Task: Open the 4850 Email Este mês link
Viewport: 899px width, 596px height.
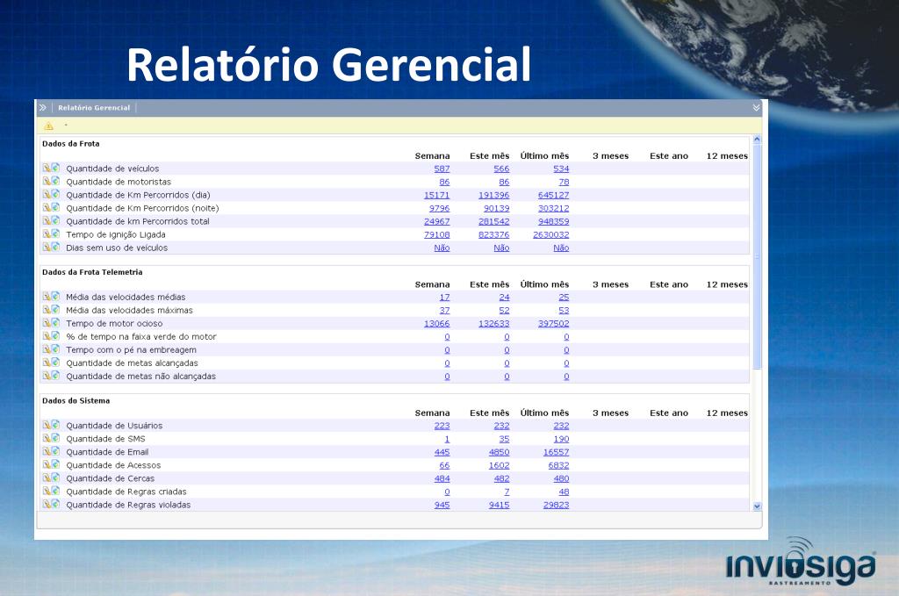Action: click(x=500, y=451)
